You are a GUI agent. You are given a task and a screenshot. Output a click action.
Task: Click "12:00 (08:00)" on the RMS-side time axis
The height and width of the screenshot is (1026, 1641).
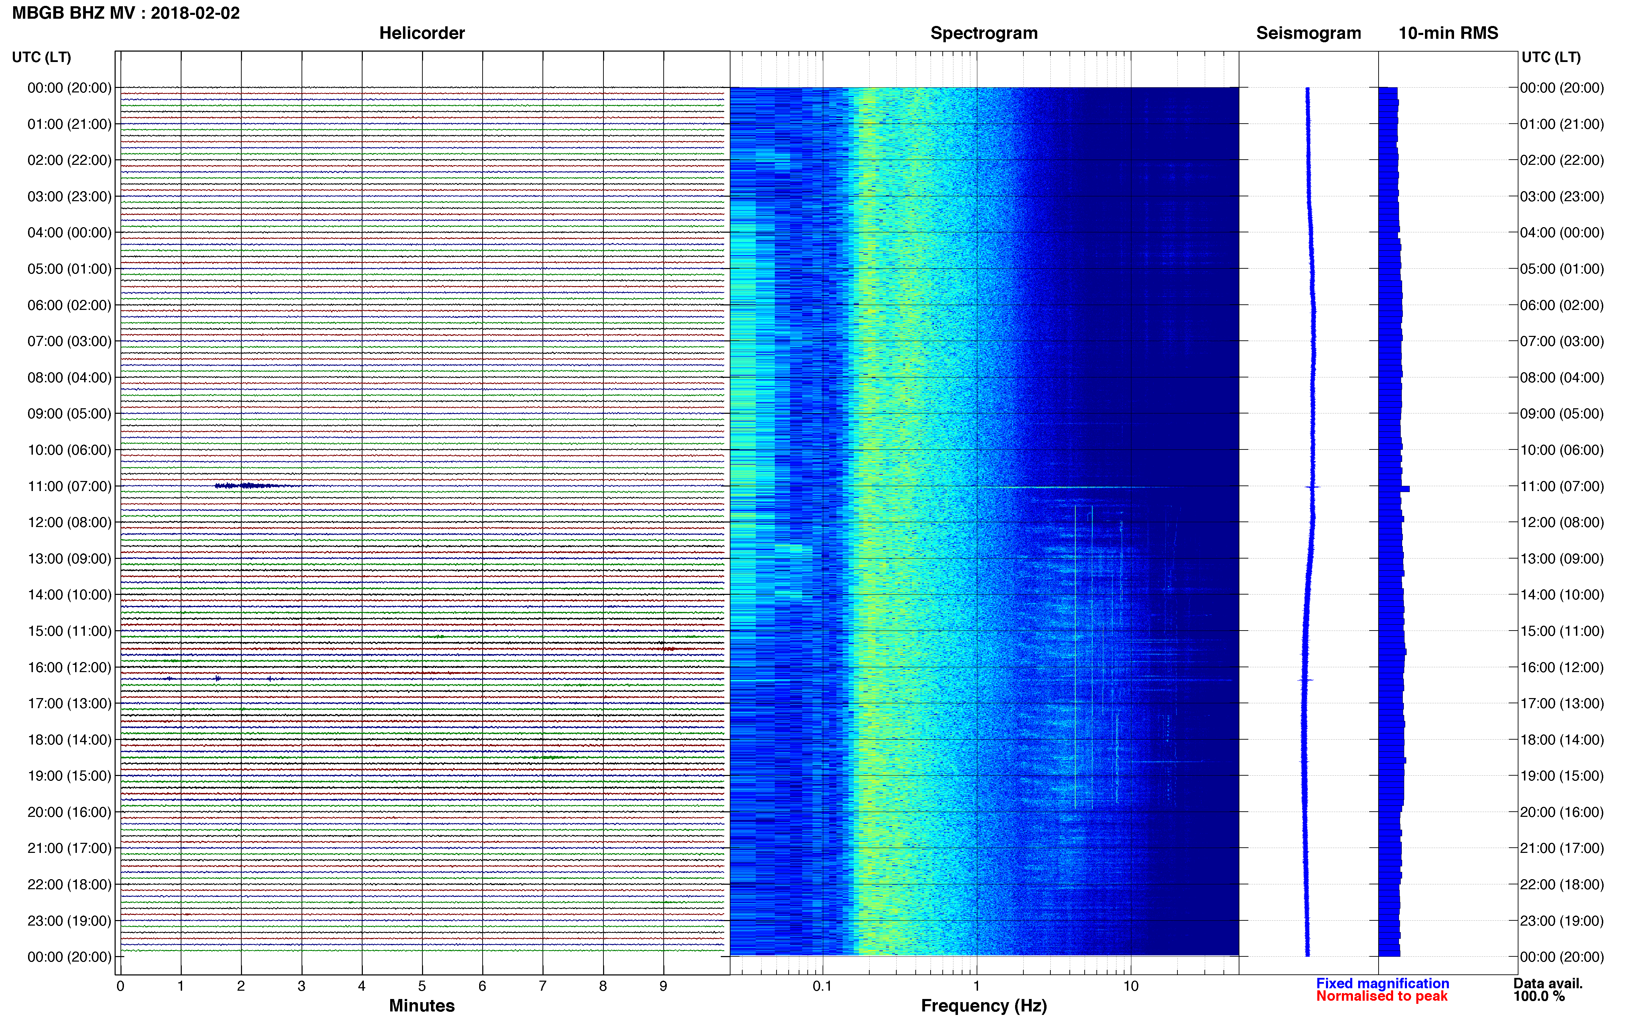point(1562,523)
